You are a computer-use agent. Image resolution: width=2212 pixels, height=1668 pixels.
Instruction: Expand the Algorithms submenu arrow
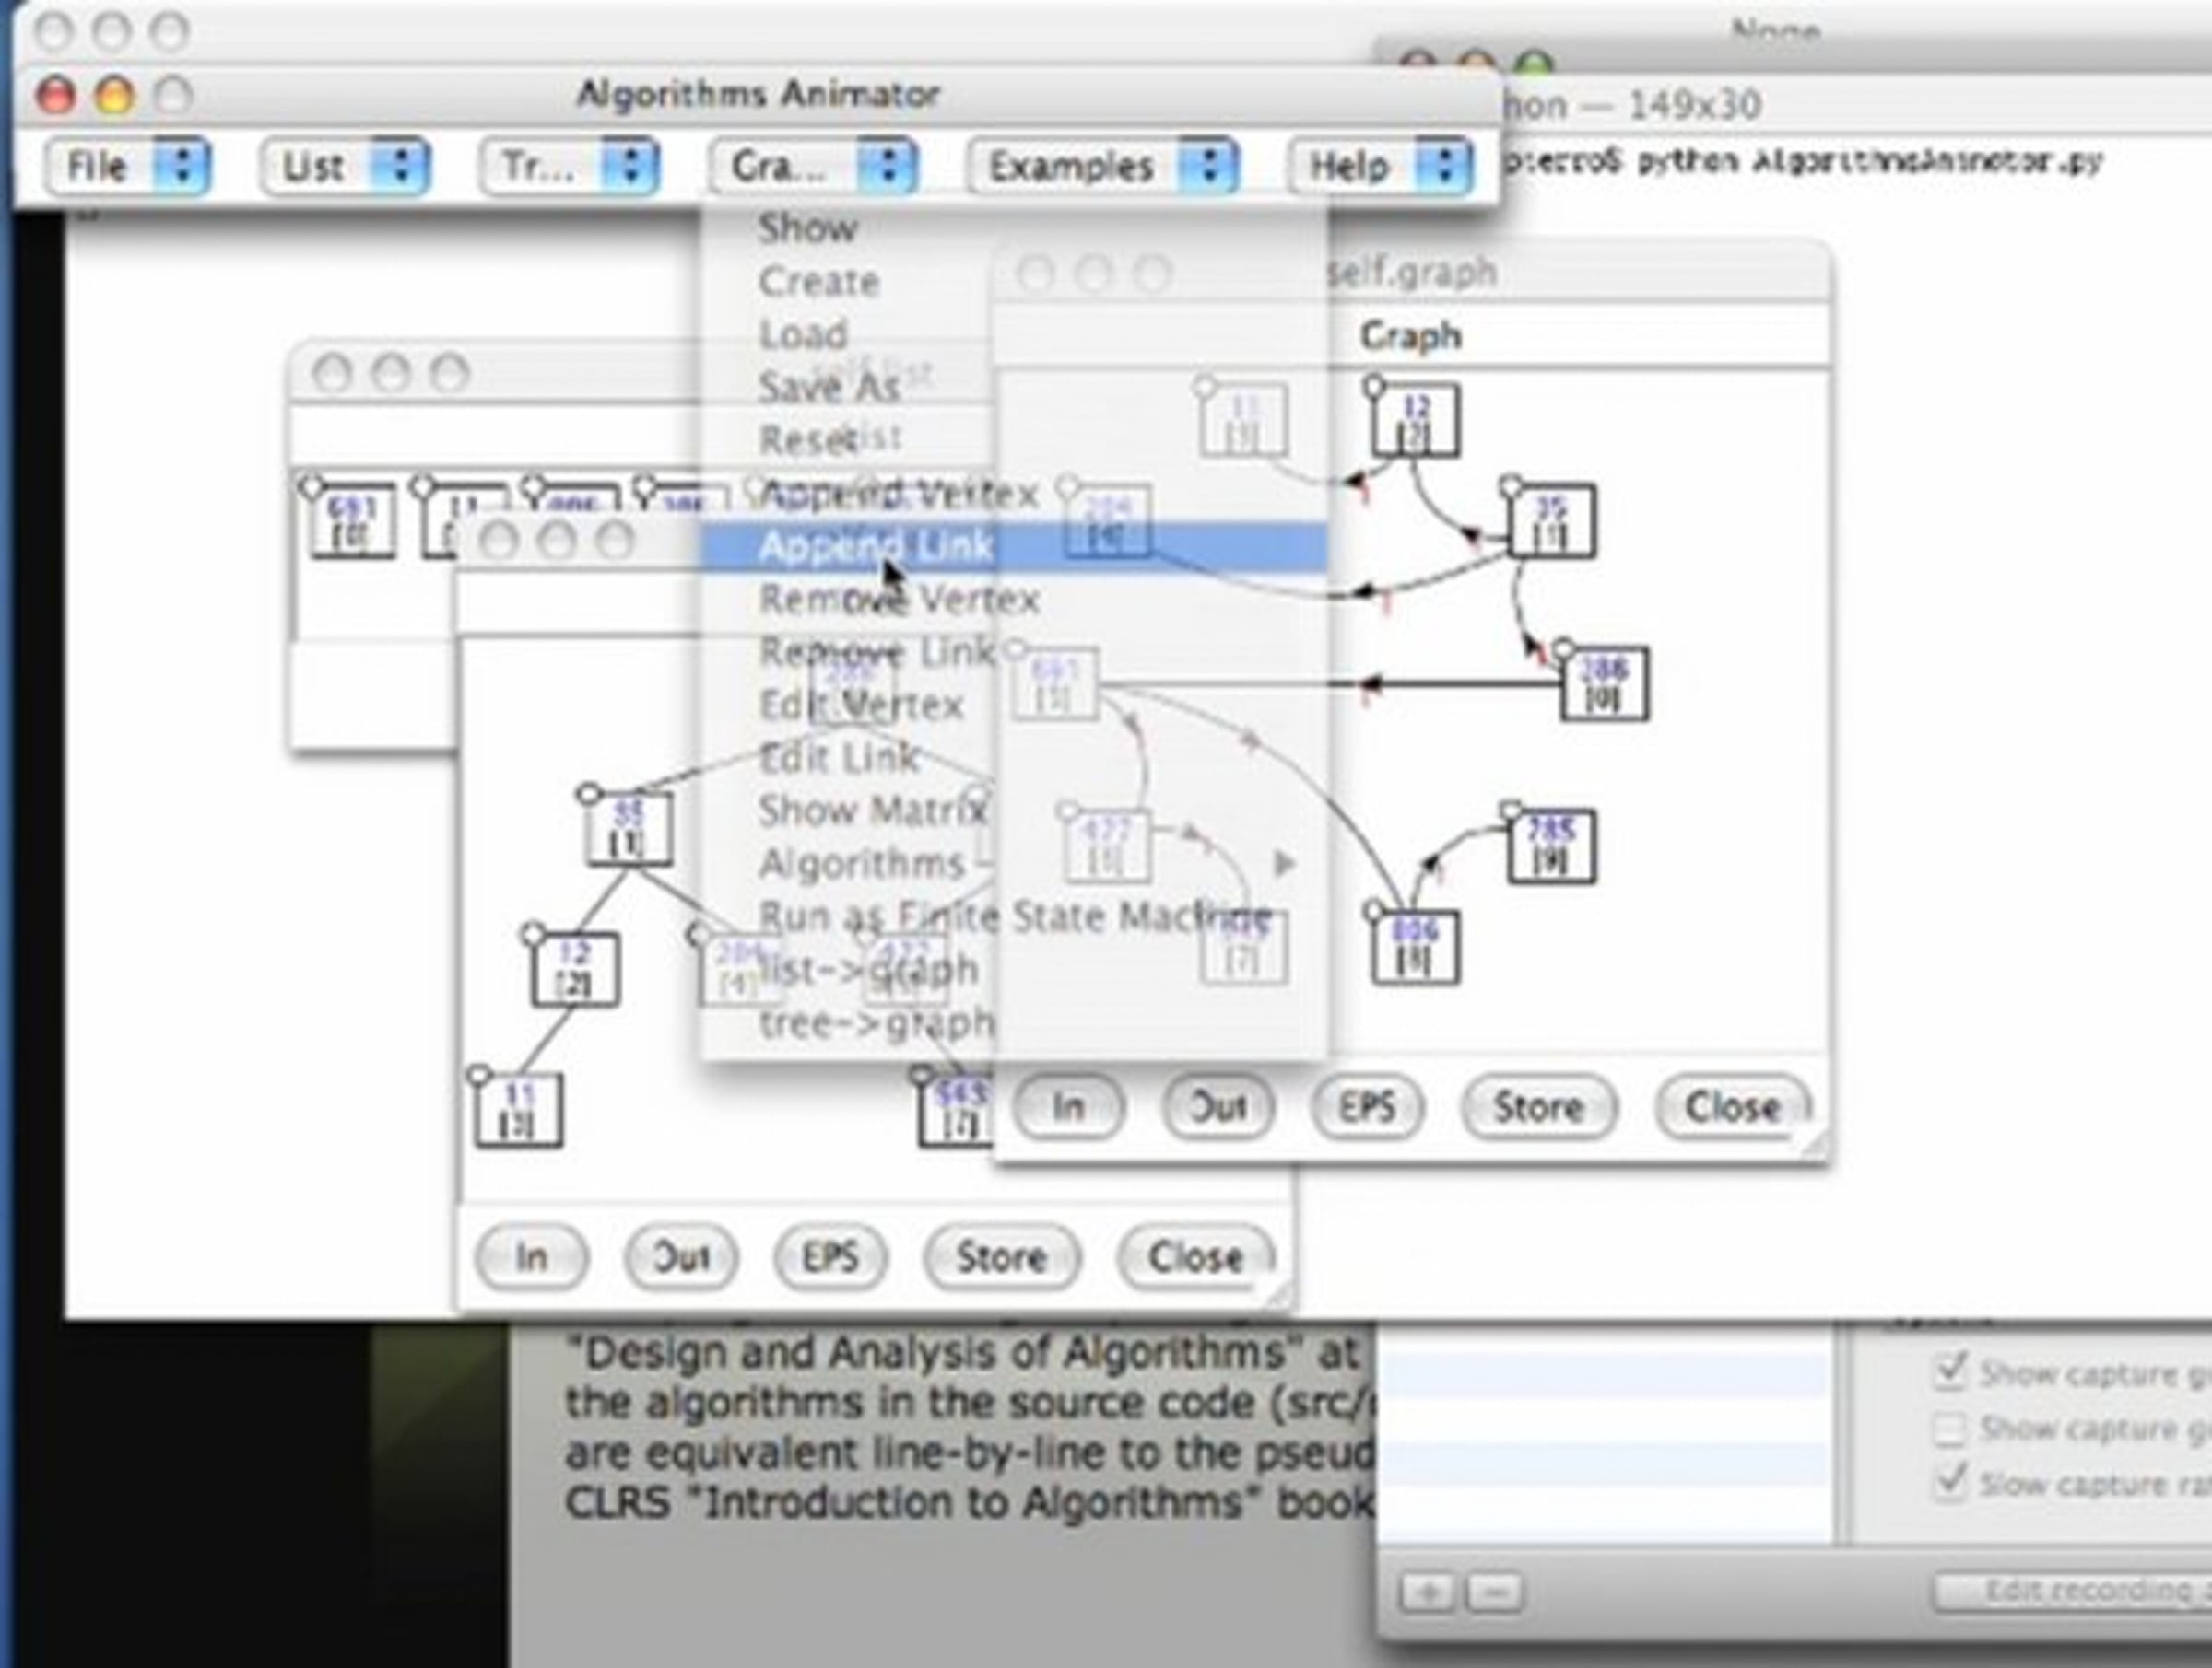coord(1286,864)
